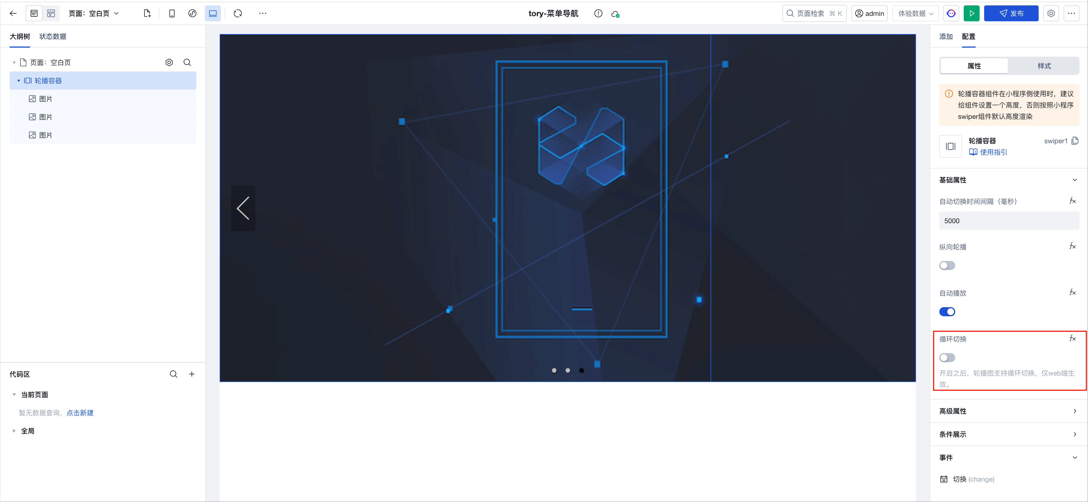Select second 图片 item in outline tree
The height and width of the screenshot is (502, 1088).
tap(103, 117)
